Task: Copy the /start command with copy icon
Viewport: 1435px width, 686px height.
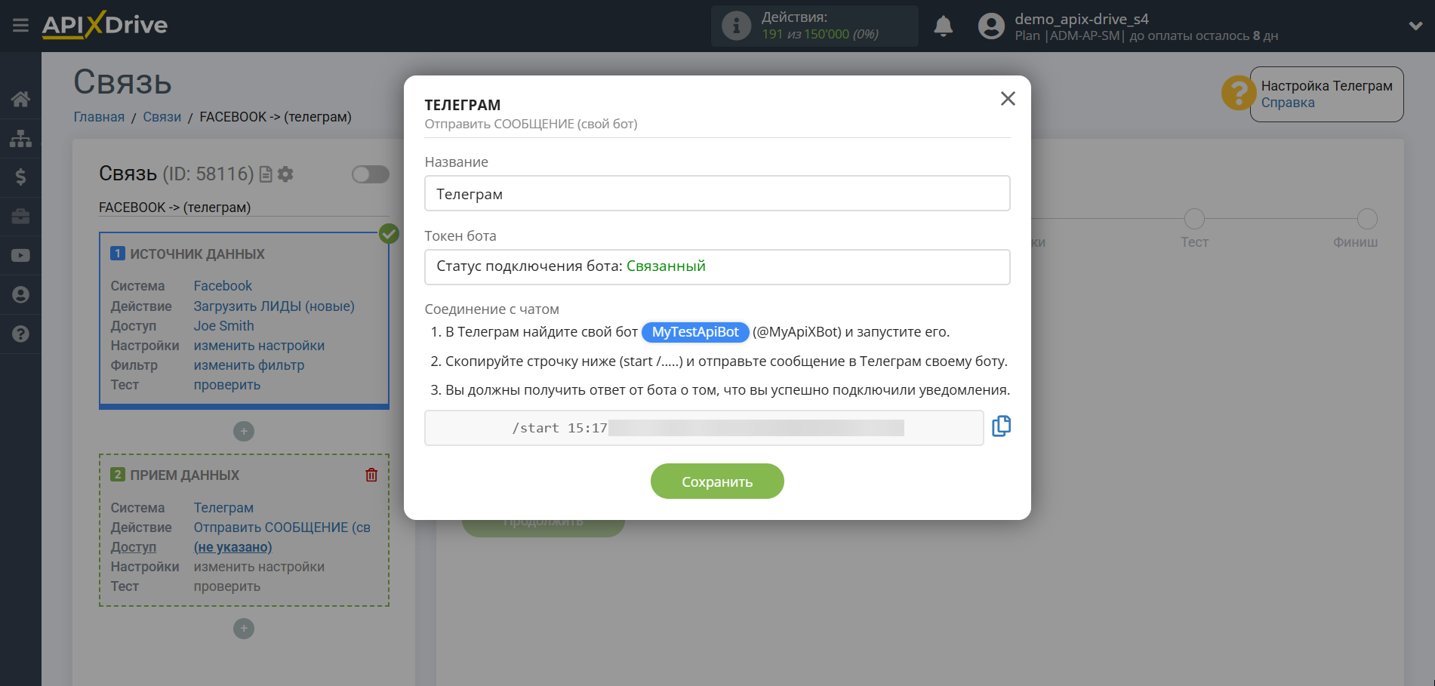Action: pos(1001,426)
